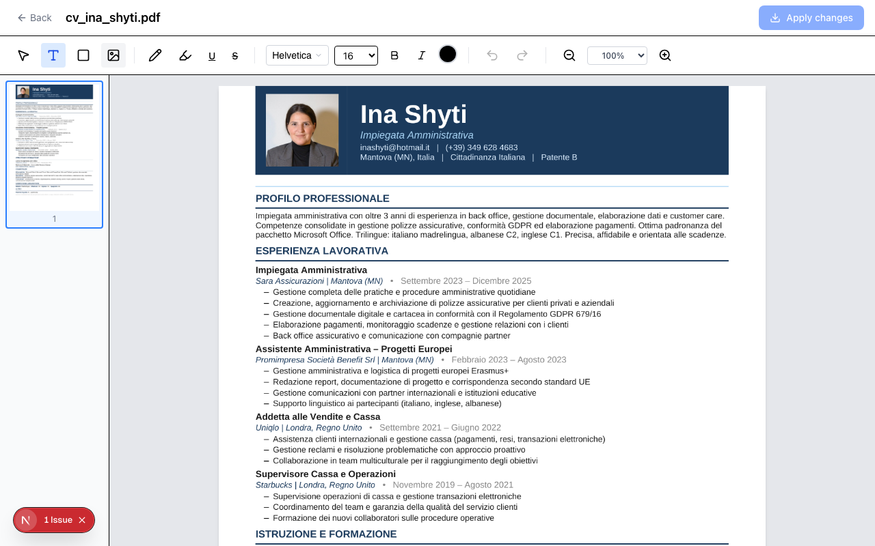Click the zoom in magnifier
Screen dimensions: 875x546
tap(665, 55)
